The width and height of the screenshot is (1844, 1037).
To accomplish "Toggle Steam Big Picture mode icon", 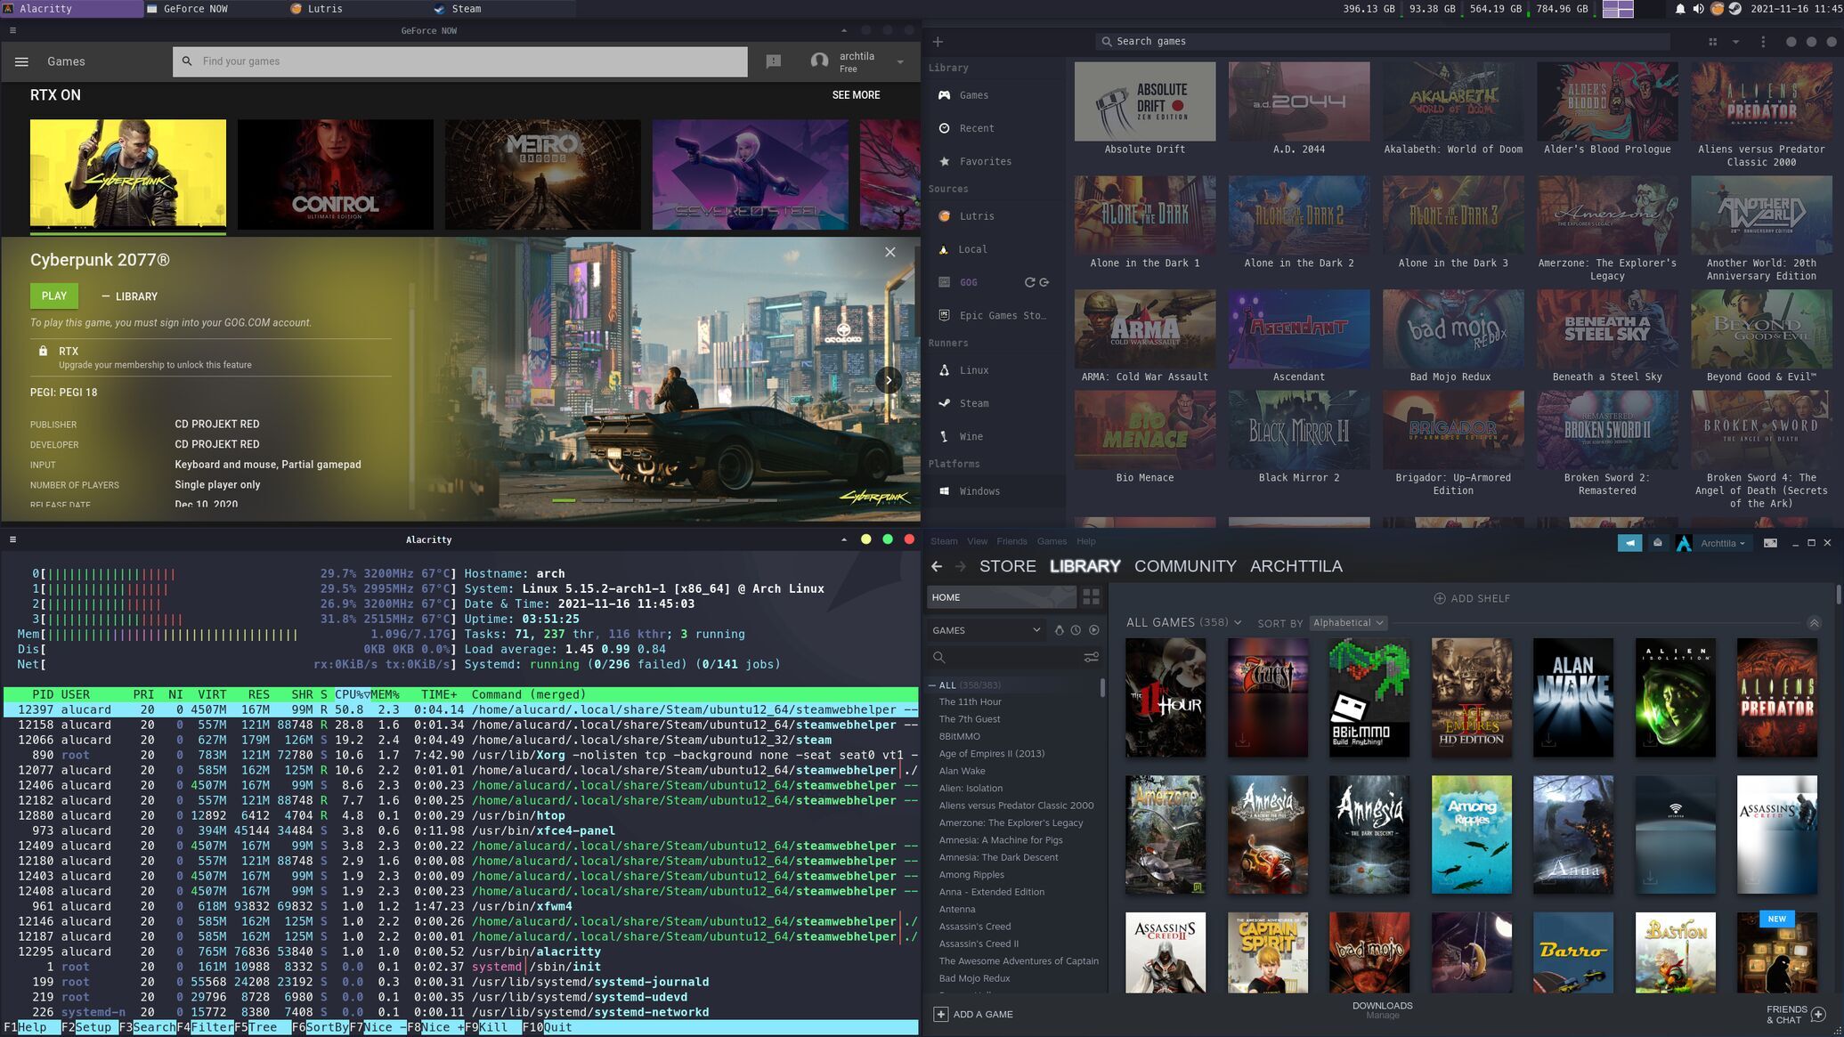I will coord(1770,543).
